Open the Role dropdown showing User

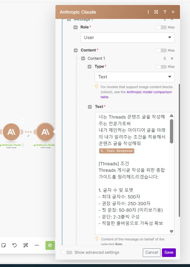pos(127,38)
